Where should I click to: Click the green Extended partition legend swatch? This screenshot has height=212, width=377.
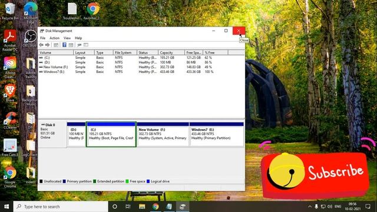click(x=94, y=181)
